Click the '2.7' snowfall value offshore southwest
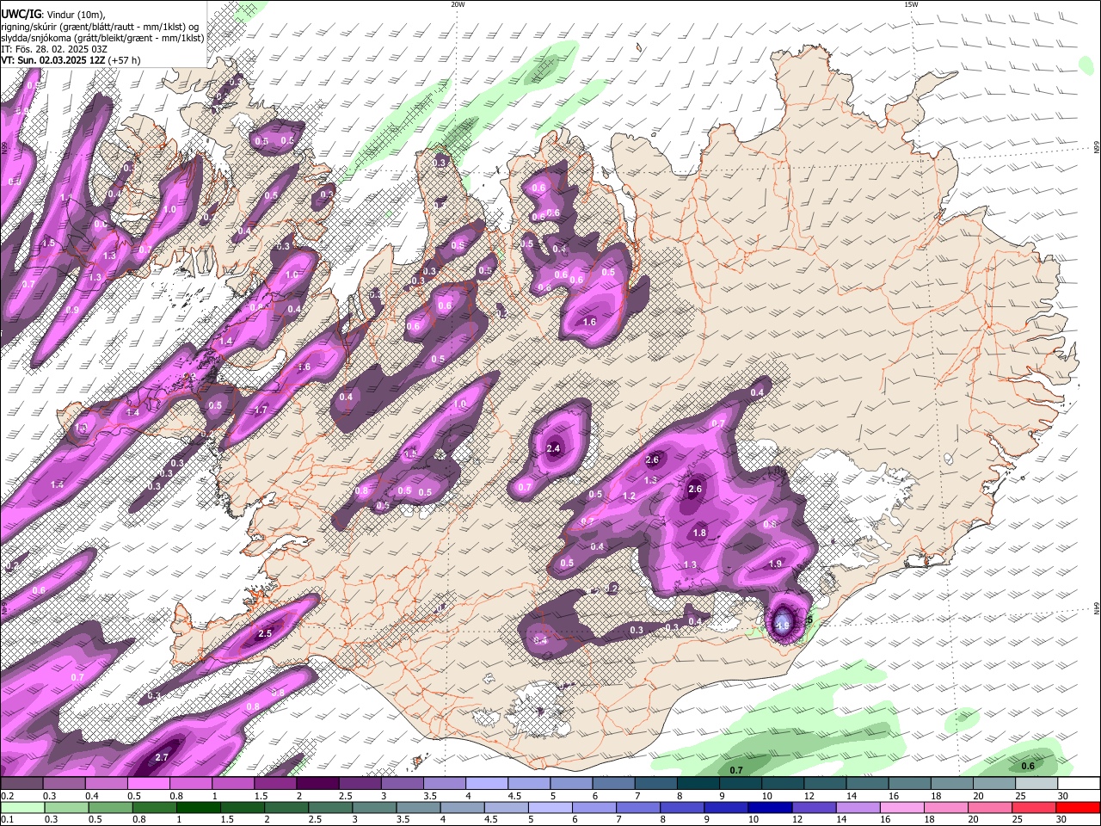This screenshot has width=1101, height=826. 162,757
